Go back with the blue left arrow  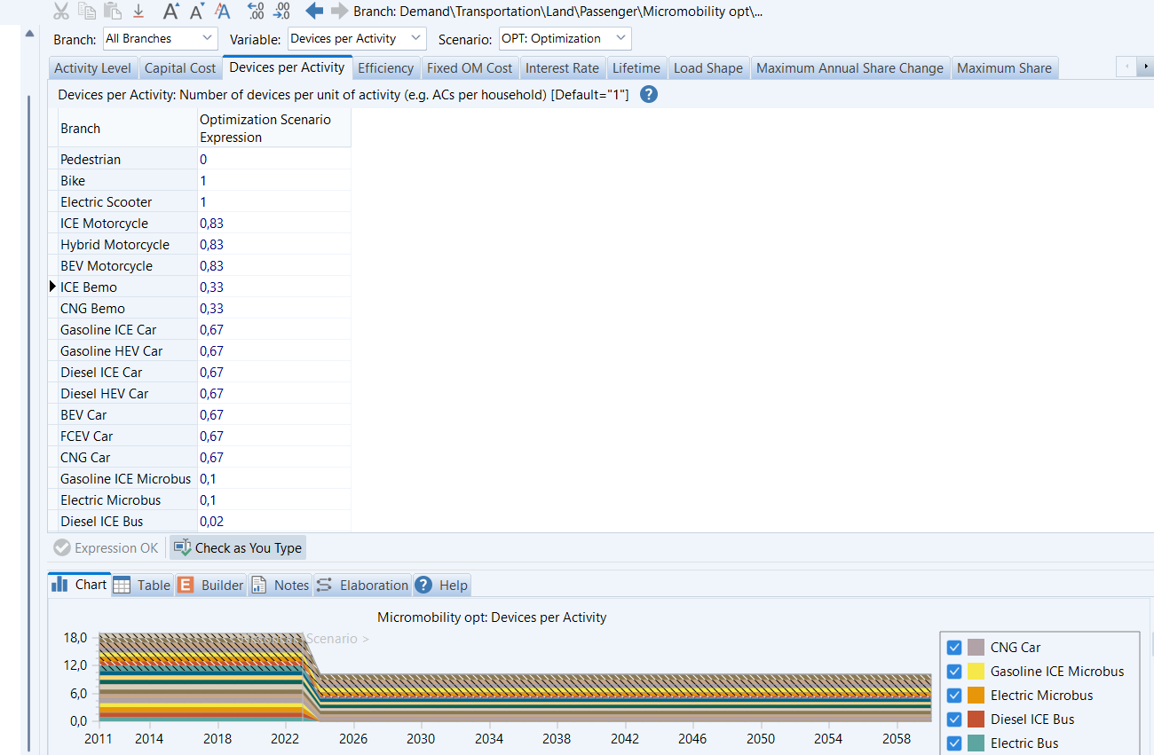314,11
